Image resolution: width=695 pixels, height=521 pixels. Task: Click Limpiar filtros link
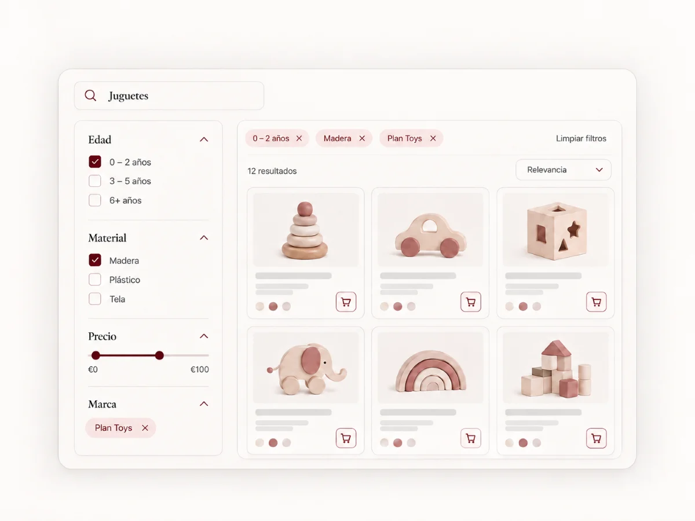581,138
